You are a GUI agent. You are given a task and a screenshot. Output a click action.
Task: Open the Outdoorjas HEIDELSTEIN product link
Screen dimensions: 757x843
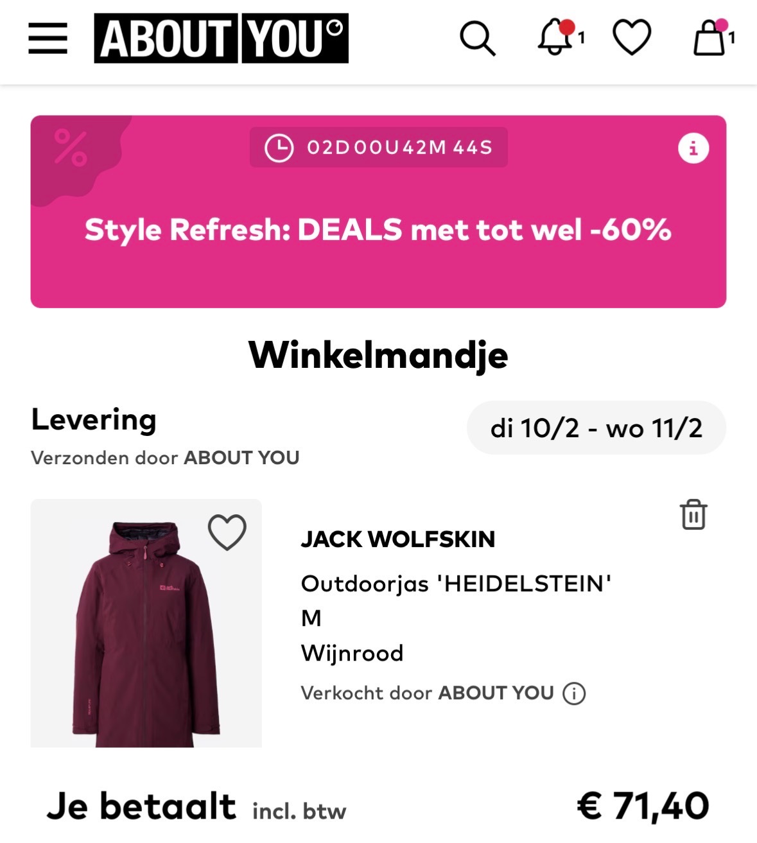click(x=457, y=585)
